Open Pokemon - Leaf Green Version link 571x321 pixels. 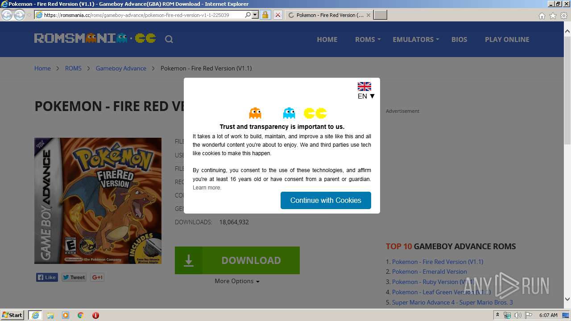441,292
